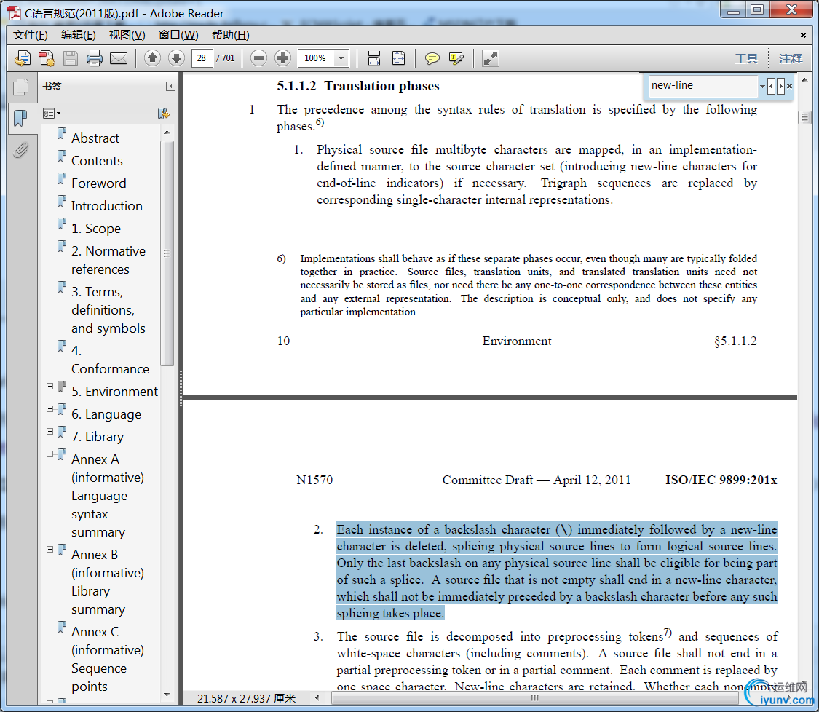Click bookmarks scroll down arrow
Screen dimensions: 819x712
(x=167, y=695)
